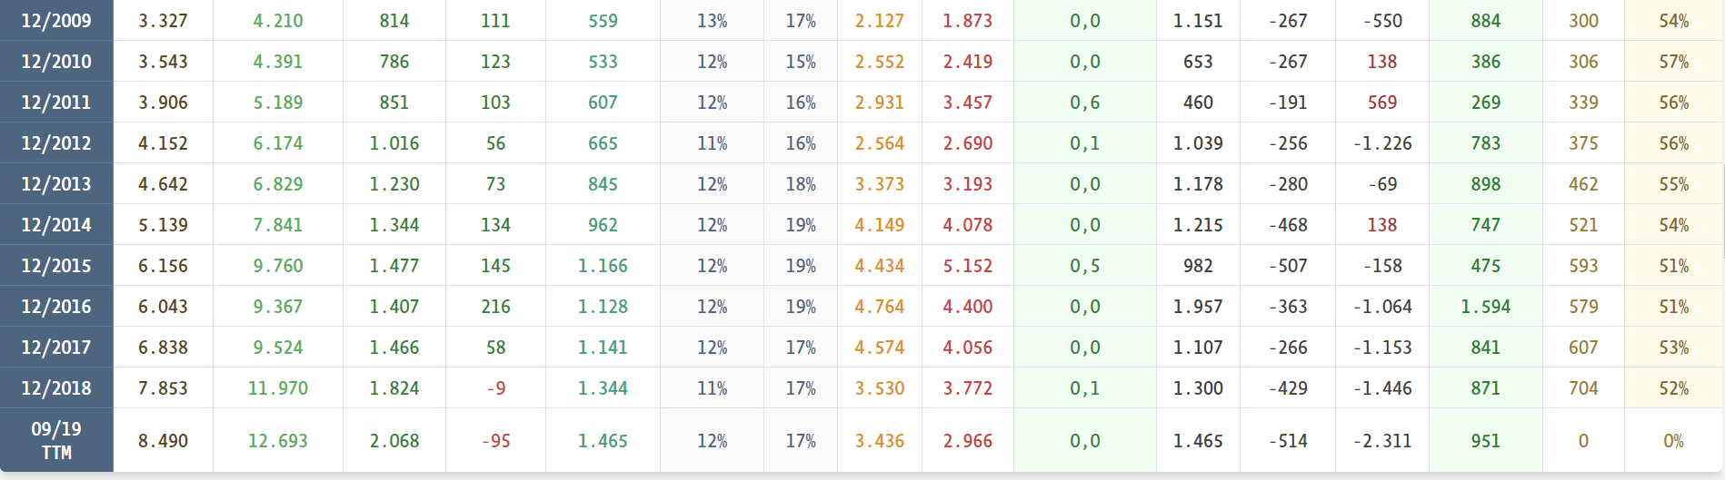Click the green 9.524 value

pyautogui.click(x=278, y=348)
